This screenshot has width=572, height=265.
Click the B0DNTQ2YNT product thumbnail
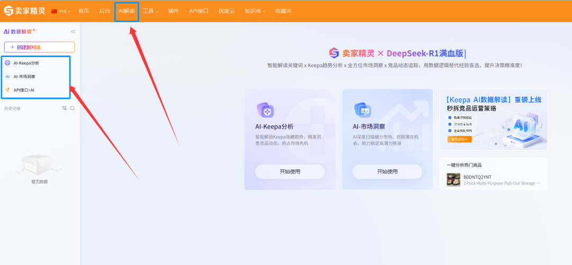coord(453,180)
